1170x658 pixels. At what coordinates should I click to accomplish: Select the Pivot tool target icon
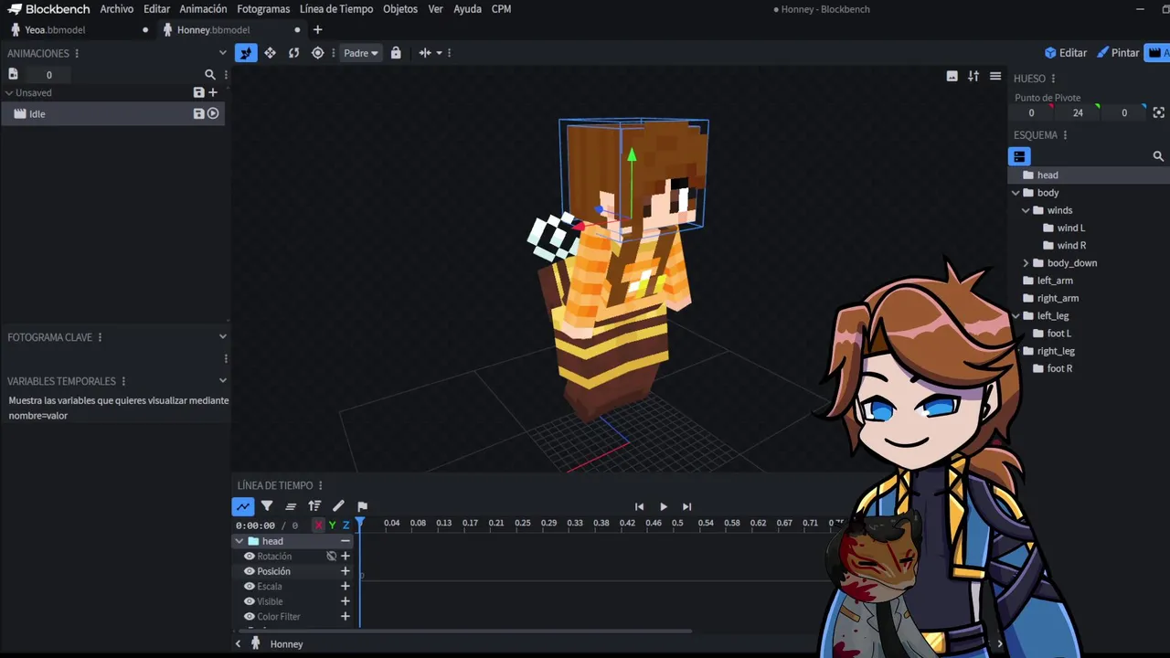(x=317, y=53)
